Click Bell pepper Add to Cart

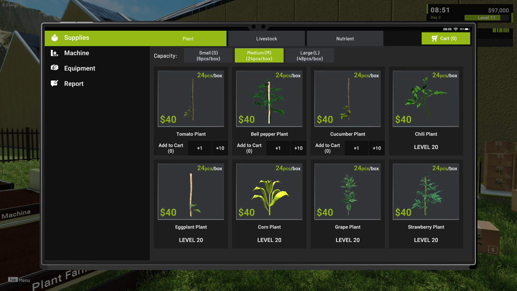pos(249,148)
